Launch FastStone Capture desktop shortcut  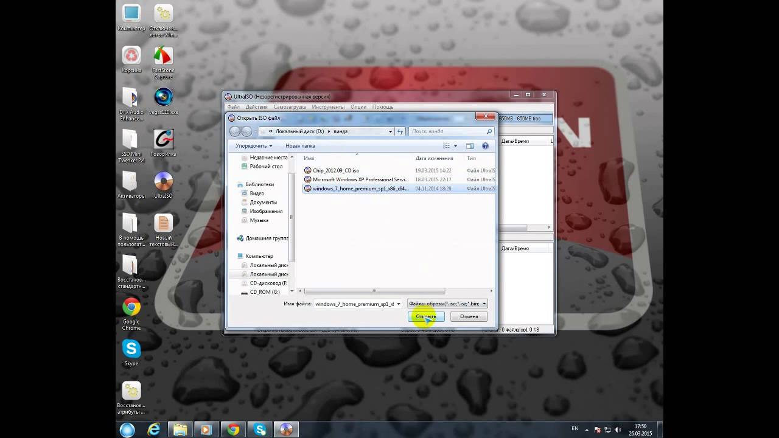pyautogui.click(x=163, y=63)
